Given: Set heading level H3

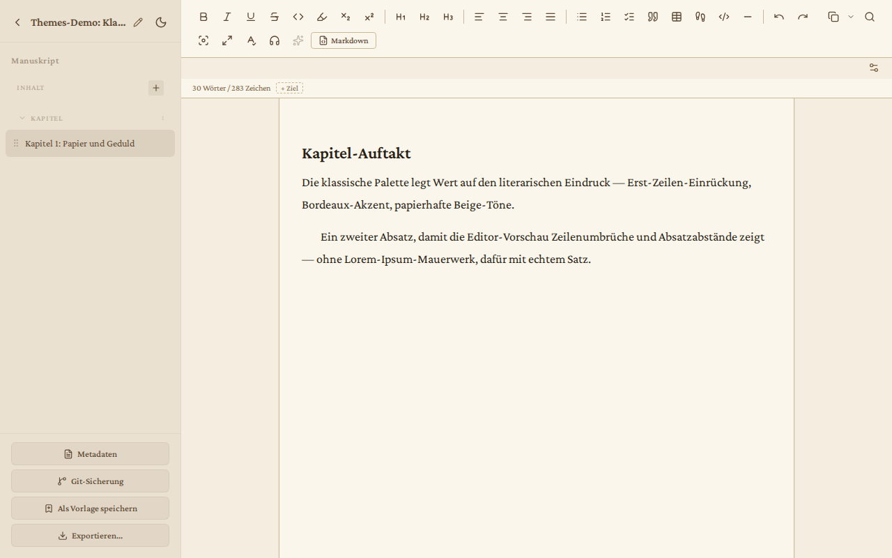Looking at the screenshot, I should point(448,17).
